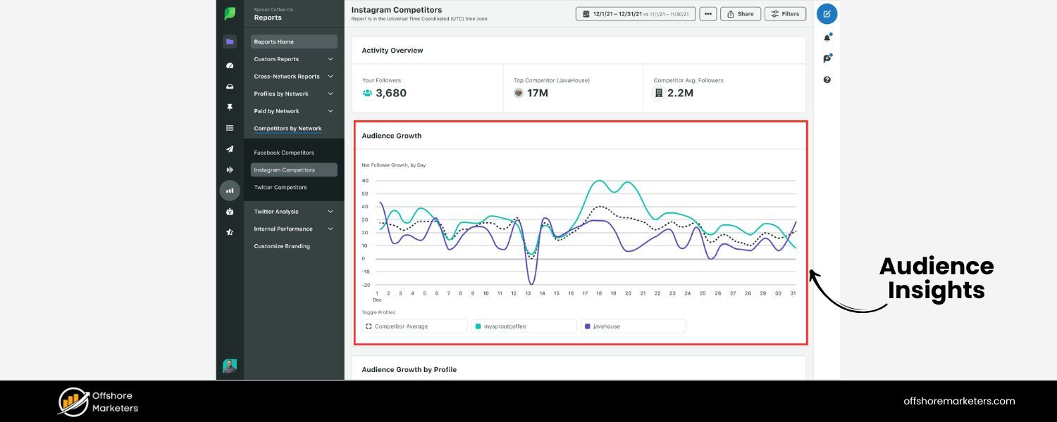
Task: Click the Share button
Action: coord(740,14)
